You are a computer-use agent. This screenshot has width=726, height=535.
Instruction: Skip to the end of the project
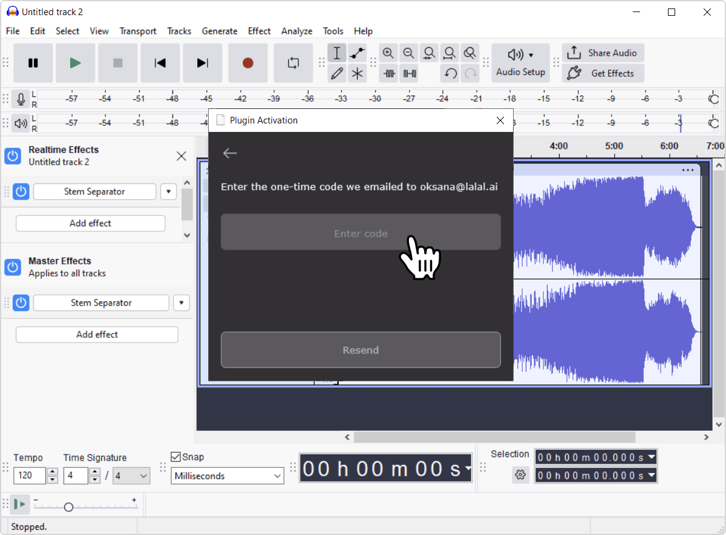(203, 63)
